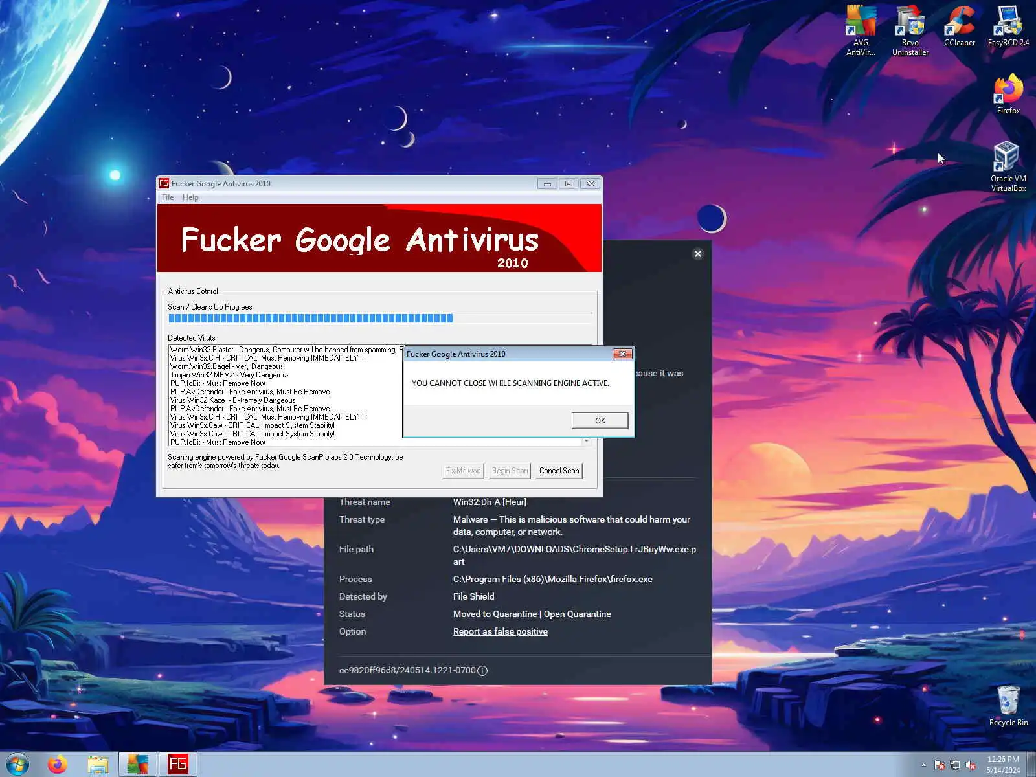Open the File menu

coord(168,197)
